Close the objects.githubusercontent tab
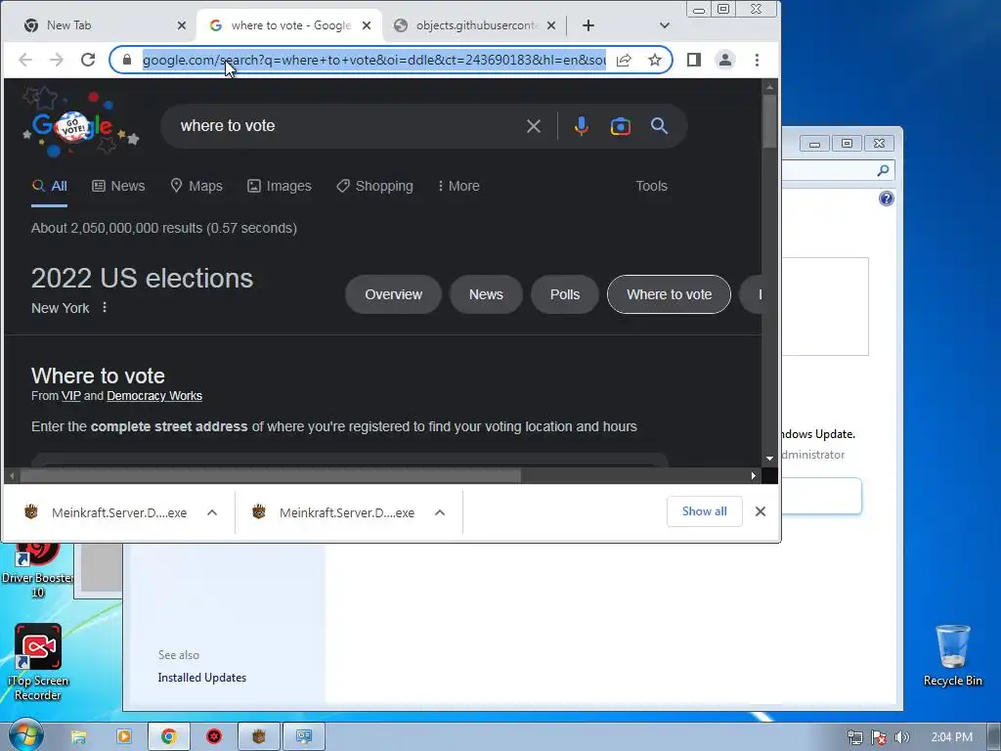The height and width of the screenshot is (751, 1001). click(x=551, y=25)
